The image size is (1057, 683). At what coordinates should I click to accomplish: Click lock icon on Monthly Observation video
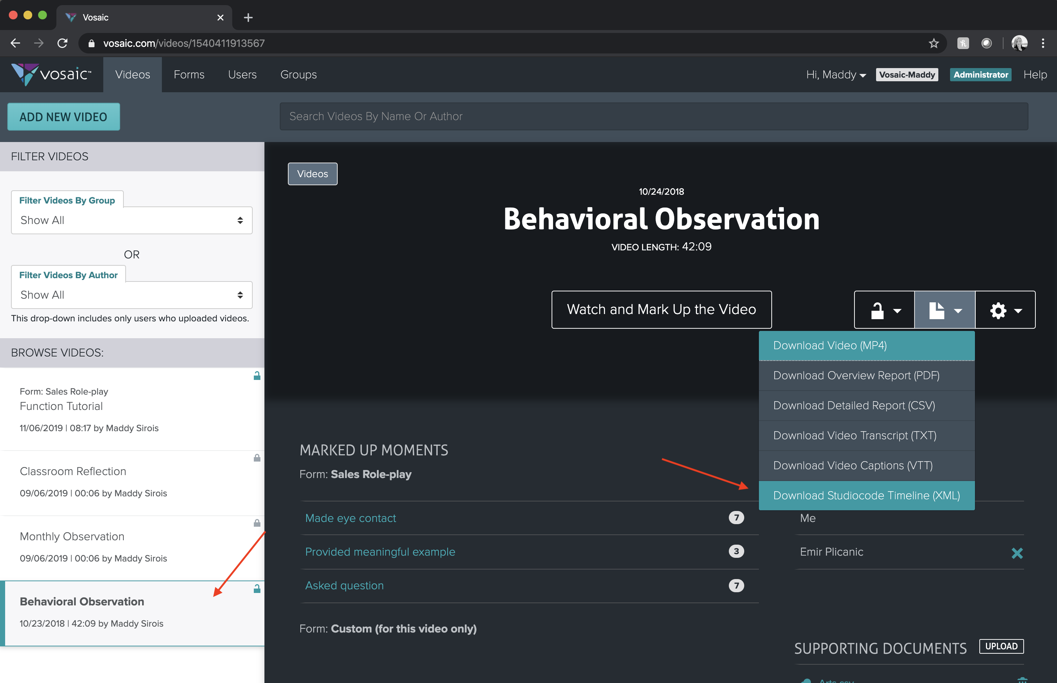(x=256, y=523)
